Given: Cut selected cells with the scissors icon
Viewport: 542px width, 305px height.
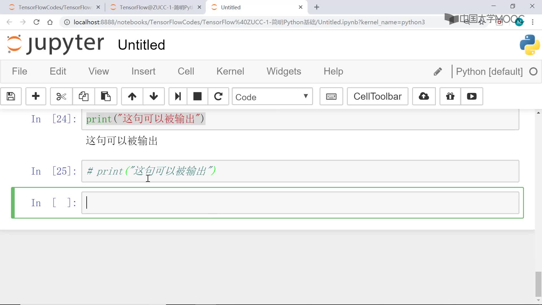Looking at the screenshot, I should (61, 97).
